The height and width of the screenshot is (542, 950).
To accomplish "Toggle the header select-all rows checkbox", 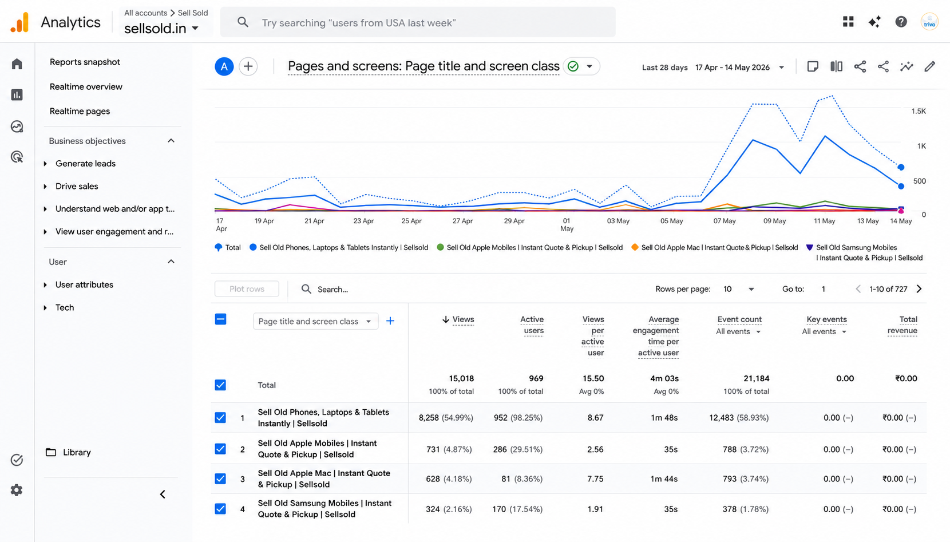I will 220,319.
